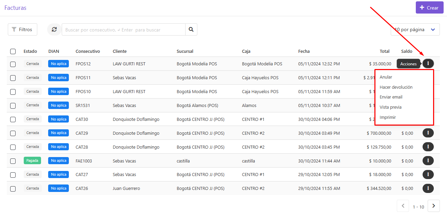447x218 pixels.
Task: Click the refresh icon beside search field
Action: click(x=54, y=29)
